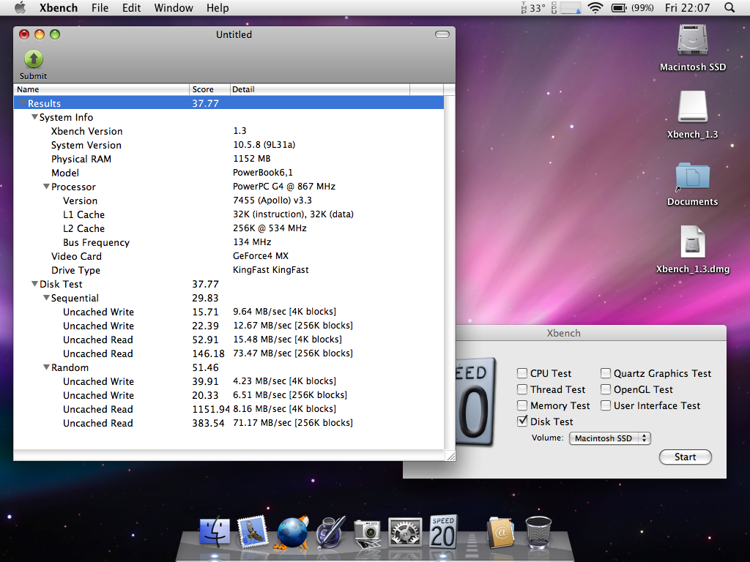Click the clock showing Fri 22:07
This screenshot has width=750, height=562.
(x=687, y=7)
